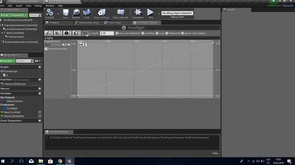Open ConstructionScript function
This screenshot has width=295, height=165.
[x=15, y=84]
